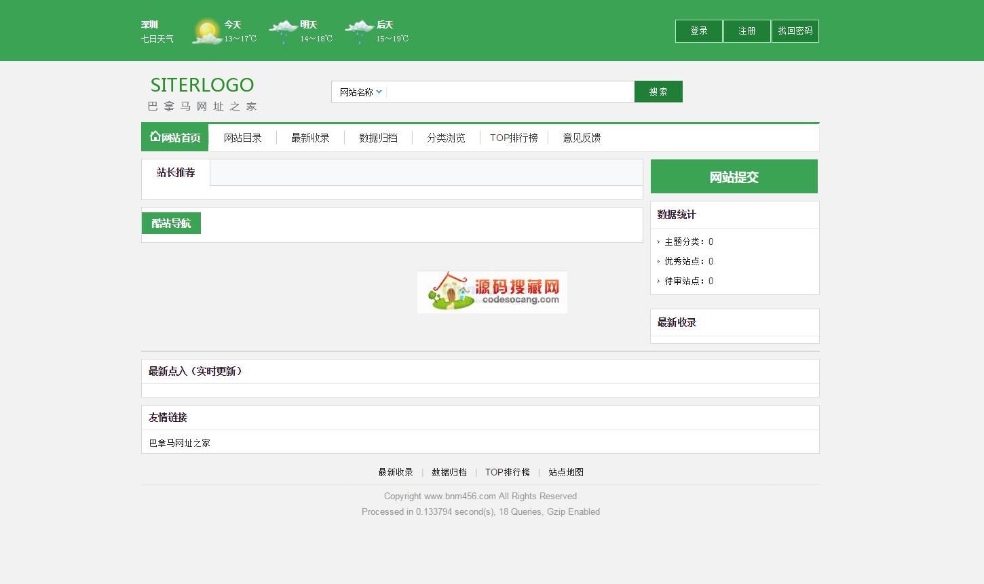The image size is (984, 584).
Task: Click the 登录 button
Action: click(x=699, y=31)
